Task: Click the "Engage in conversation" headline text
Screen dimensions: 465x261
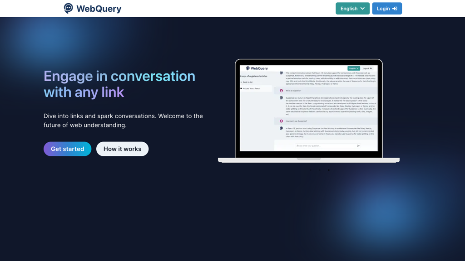Action: [119, 76]
